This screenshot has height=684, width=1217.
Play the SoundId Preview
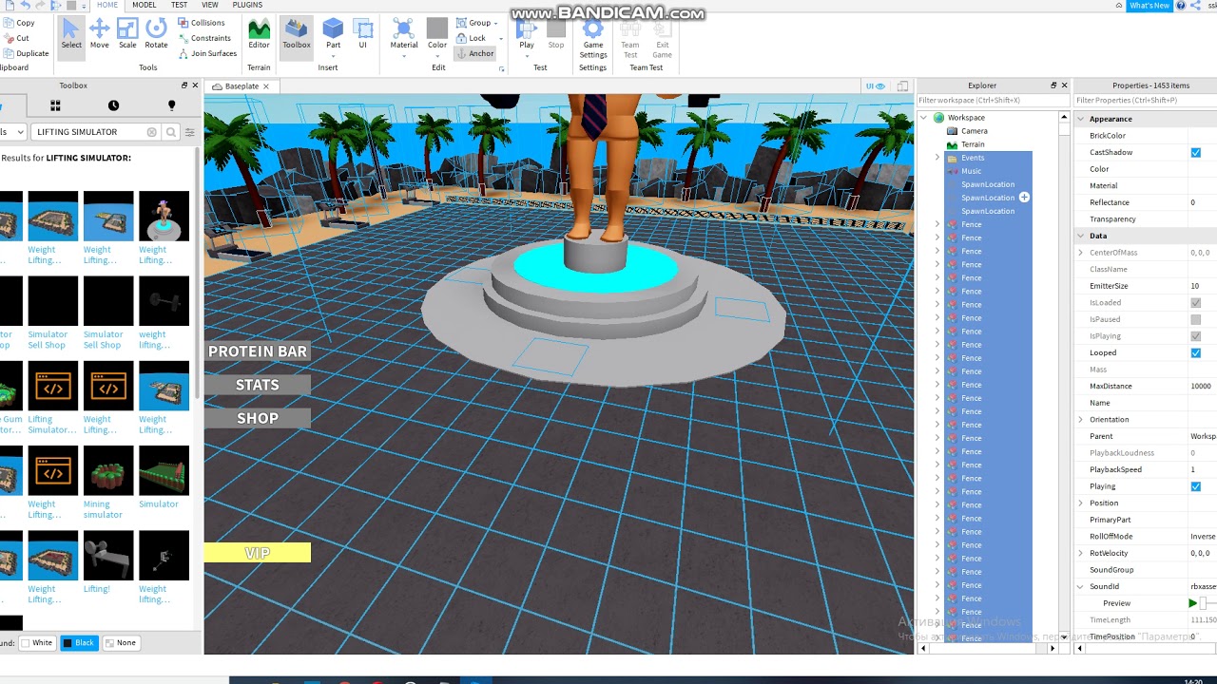[1192, 603]
